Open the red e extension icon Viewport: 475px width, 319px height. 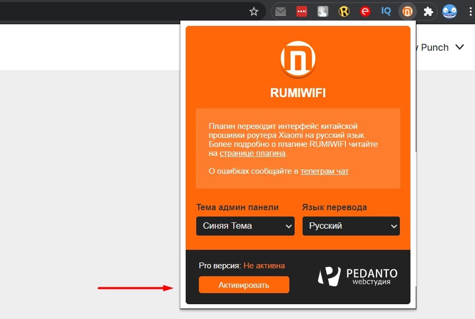[365, 12]
